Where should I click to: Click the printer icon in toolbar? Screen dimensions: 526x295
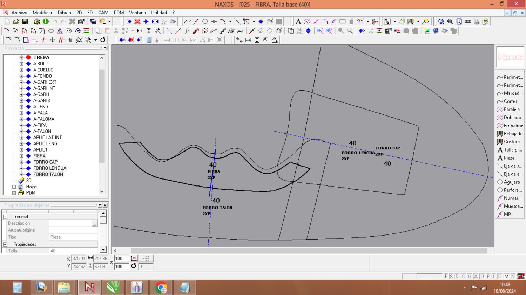477,22
